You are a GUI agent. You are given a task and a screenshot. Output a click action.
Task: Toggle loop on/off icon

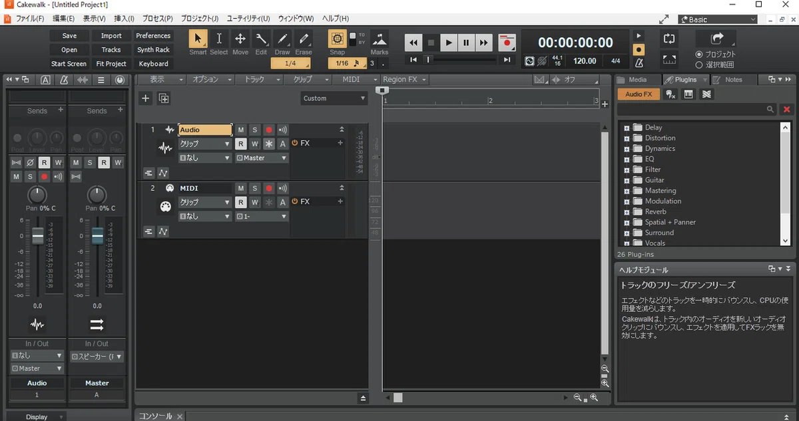point(670,39)
